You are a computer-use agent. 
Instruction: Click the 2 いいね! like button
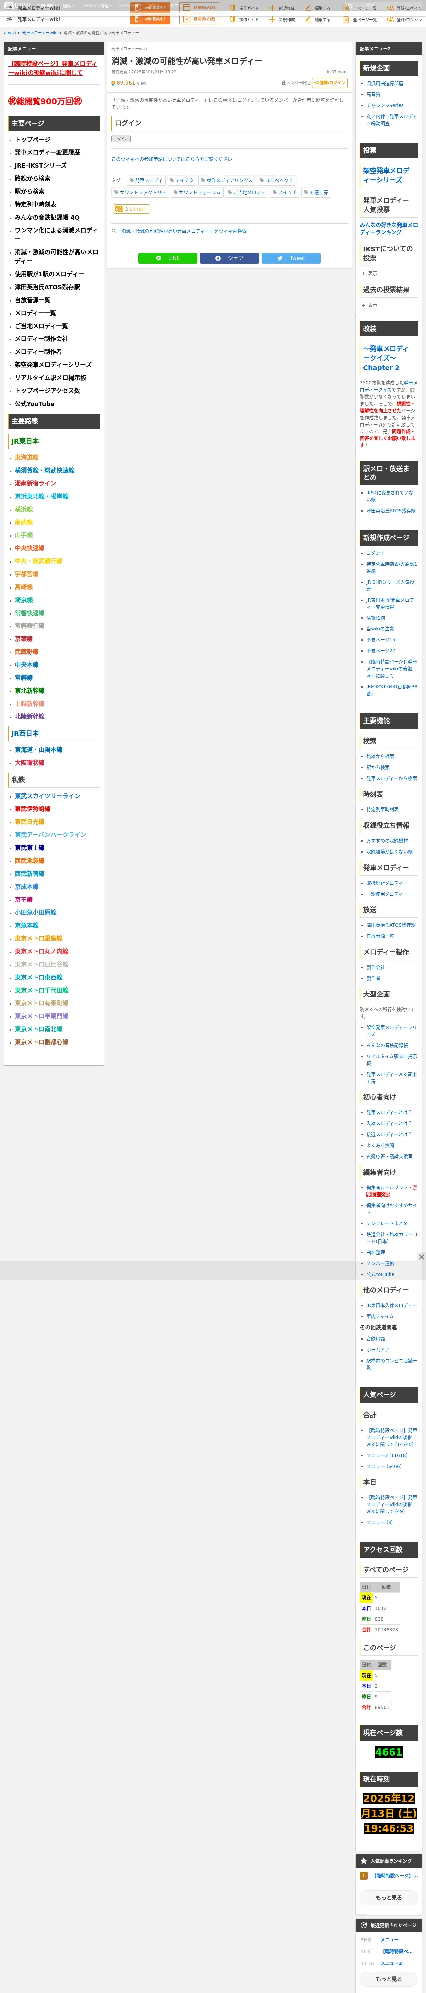[131, 209]
